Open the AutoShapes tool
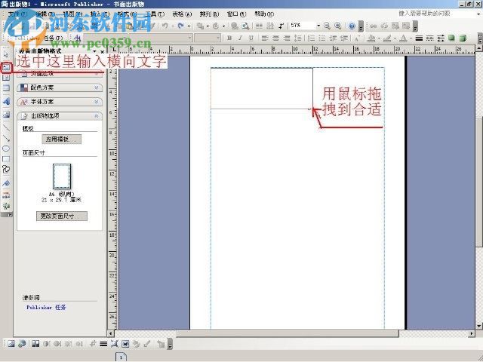The width and height of the screenshot is (483, 362). 6,170
